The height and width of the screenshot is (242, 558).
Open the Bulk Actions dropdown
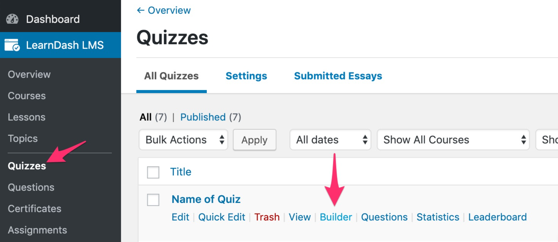183,140
